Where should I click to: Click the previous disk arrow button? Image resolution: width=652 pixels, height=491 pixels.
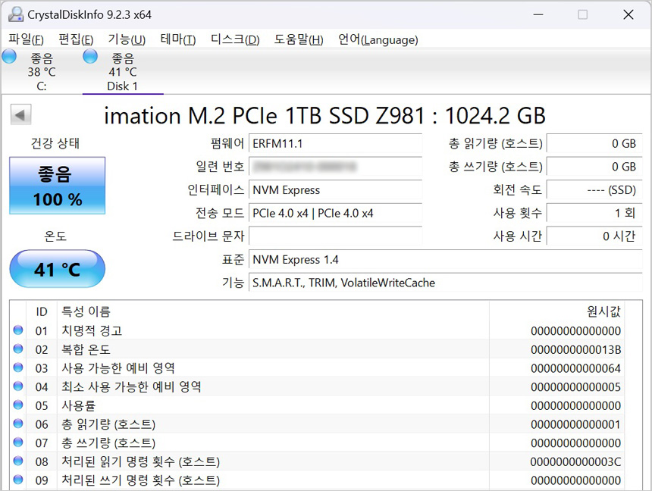(20, 115)
